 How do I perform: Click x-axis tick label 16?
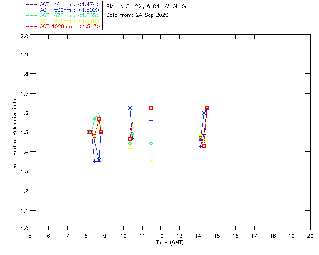click(235, 236)
